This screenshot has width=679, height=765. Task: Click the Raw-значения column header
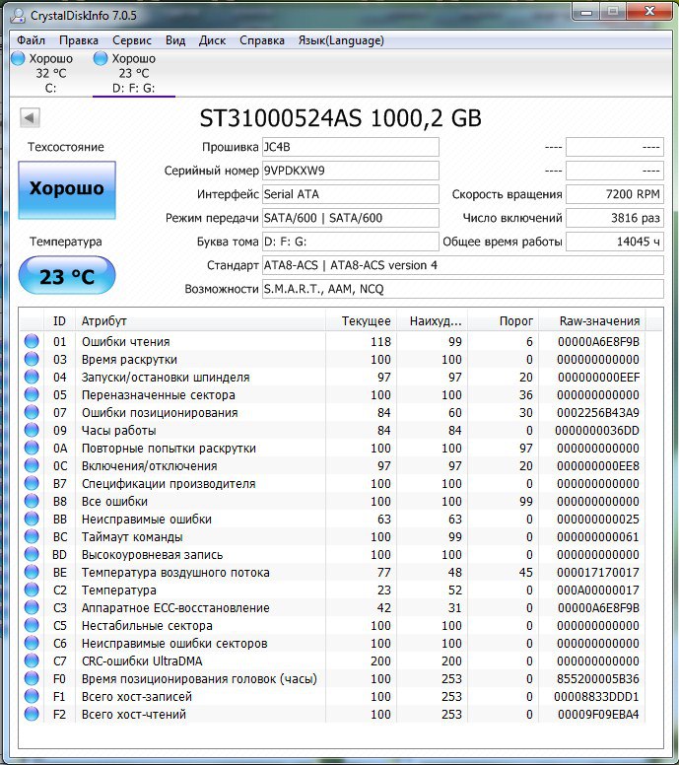pyautogui.click(x=592, y=321)
